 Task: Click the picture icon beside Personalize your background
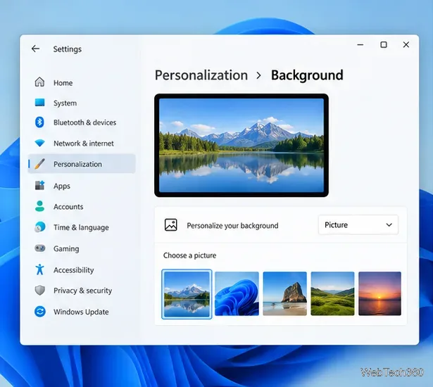tap(171, 224)
